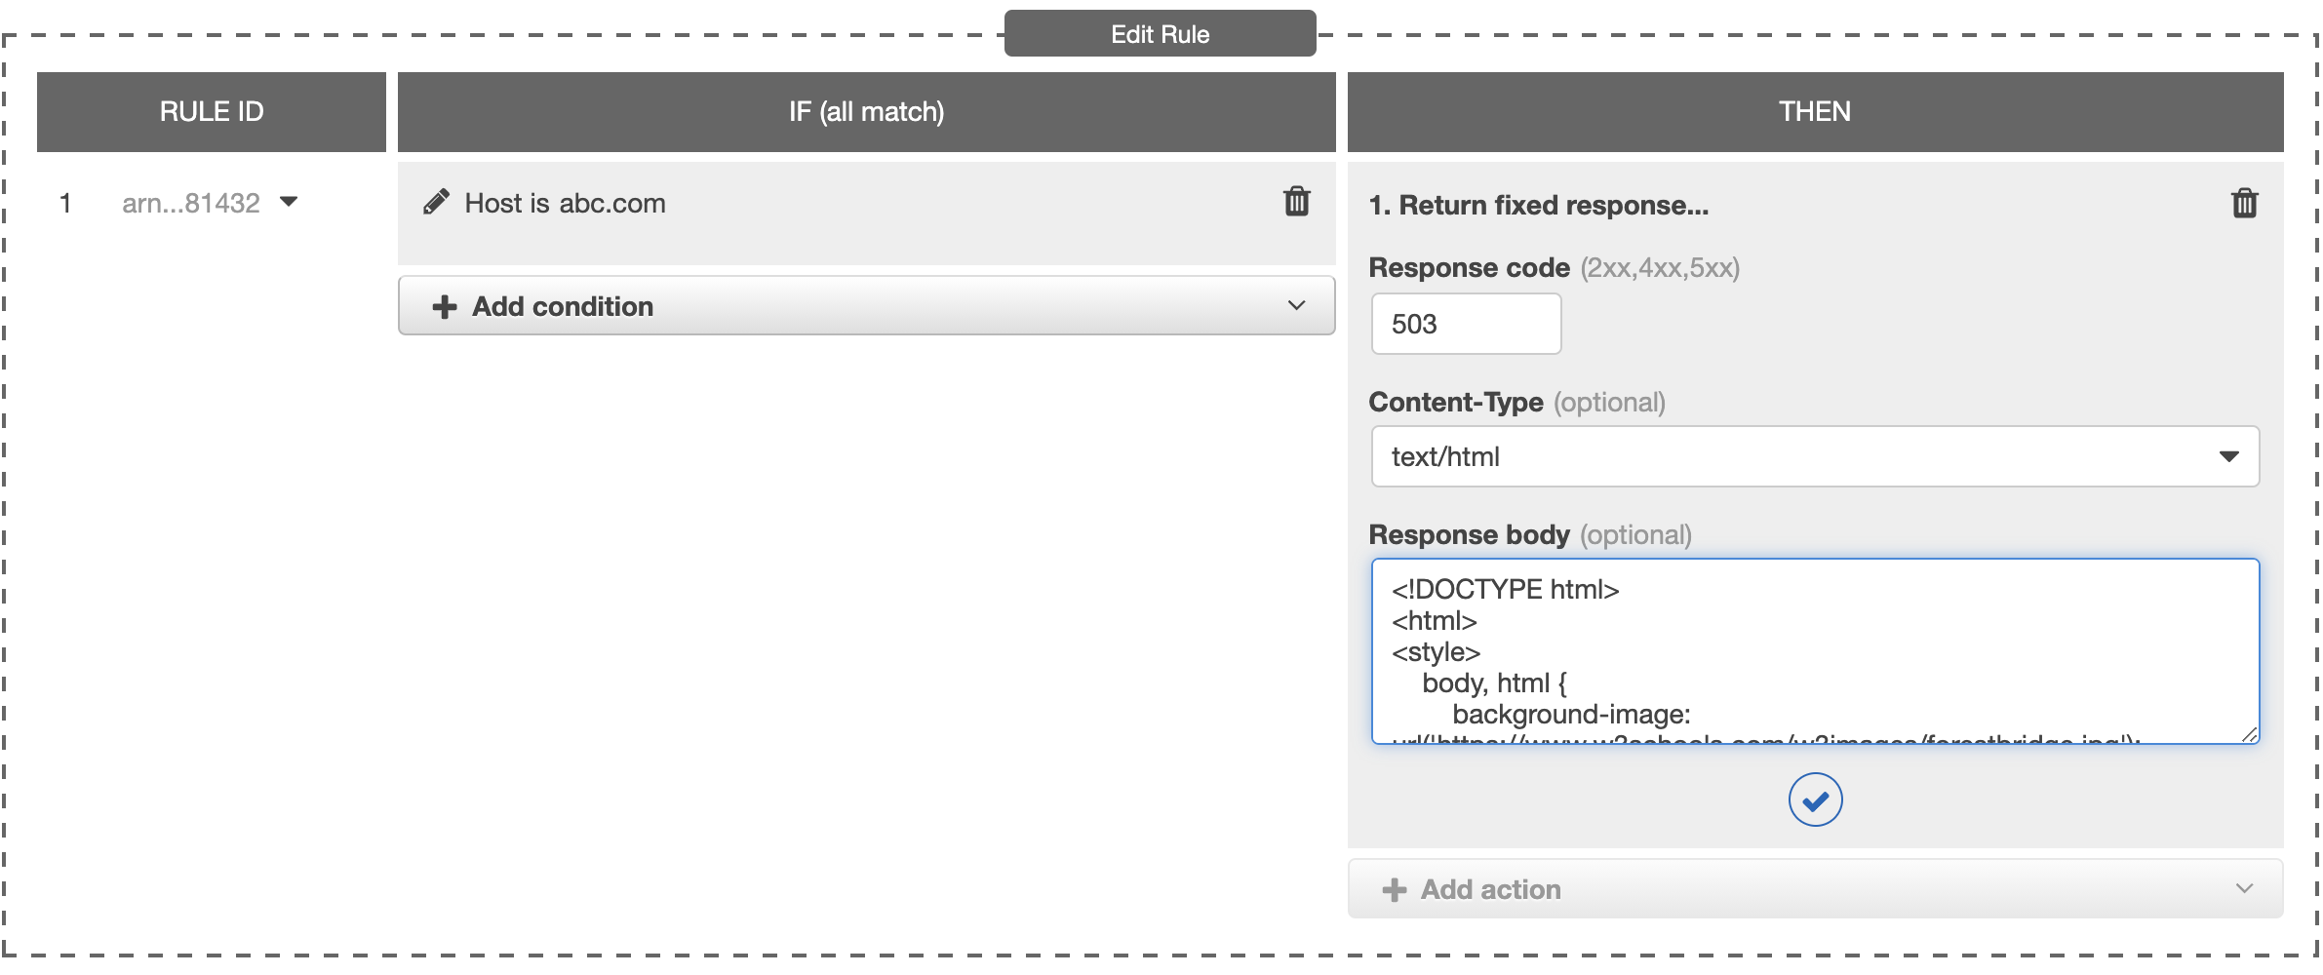Image resolution: width=2323 pixels, height=975 pixels.
Task: Click the Edit Rule label
Action: coord(1160,34)
